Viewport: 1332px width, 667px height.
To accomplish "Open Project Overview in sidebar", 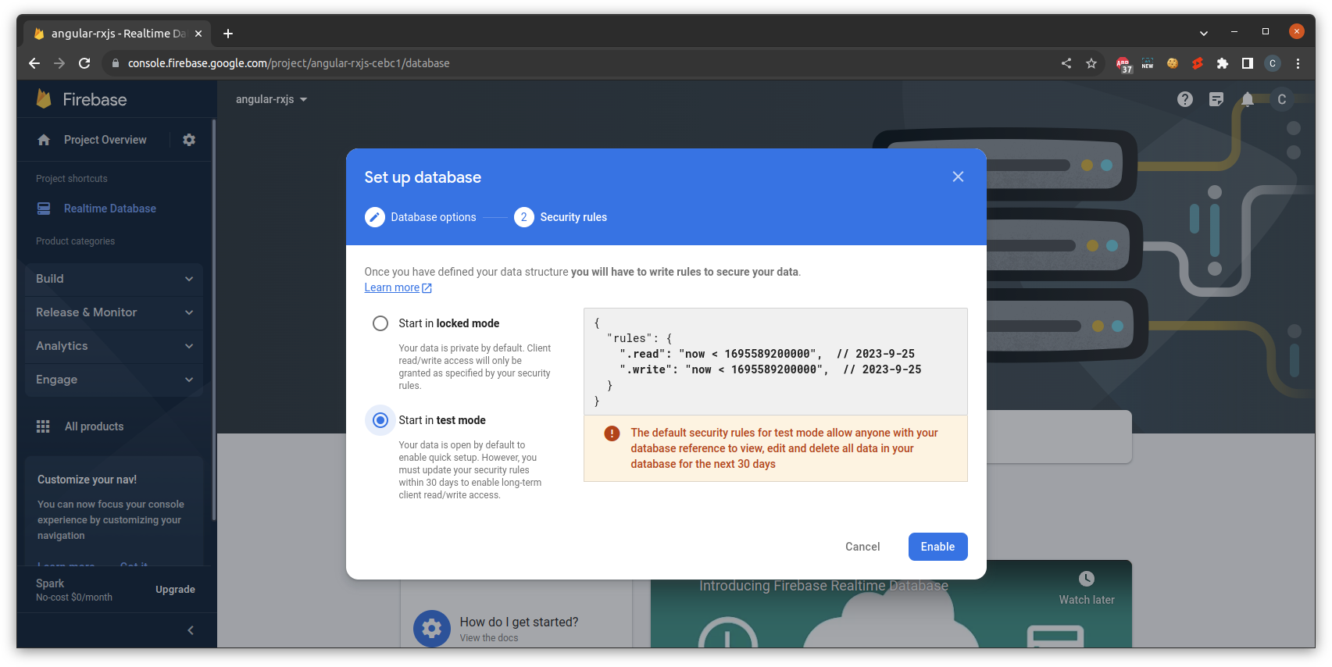I will (x=105, y=140).
